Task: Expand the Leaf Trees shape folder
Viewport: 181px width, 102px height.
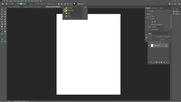Action: point(65,8)
